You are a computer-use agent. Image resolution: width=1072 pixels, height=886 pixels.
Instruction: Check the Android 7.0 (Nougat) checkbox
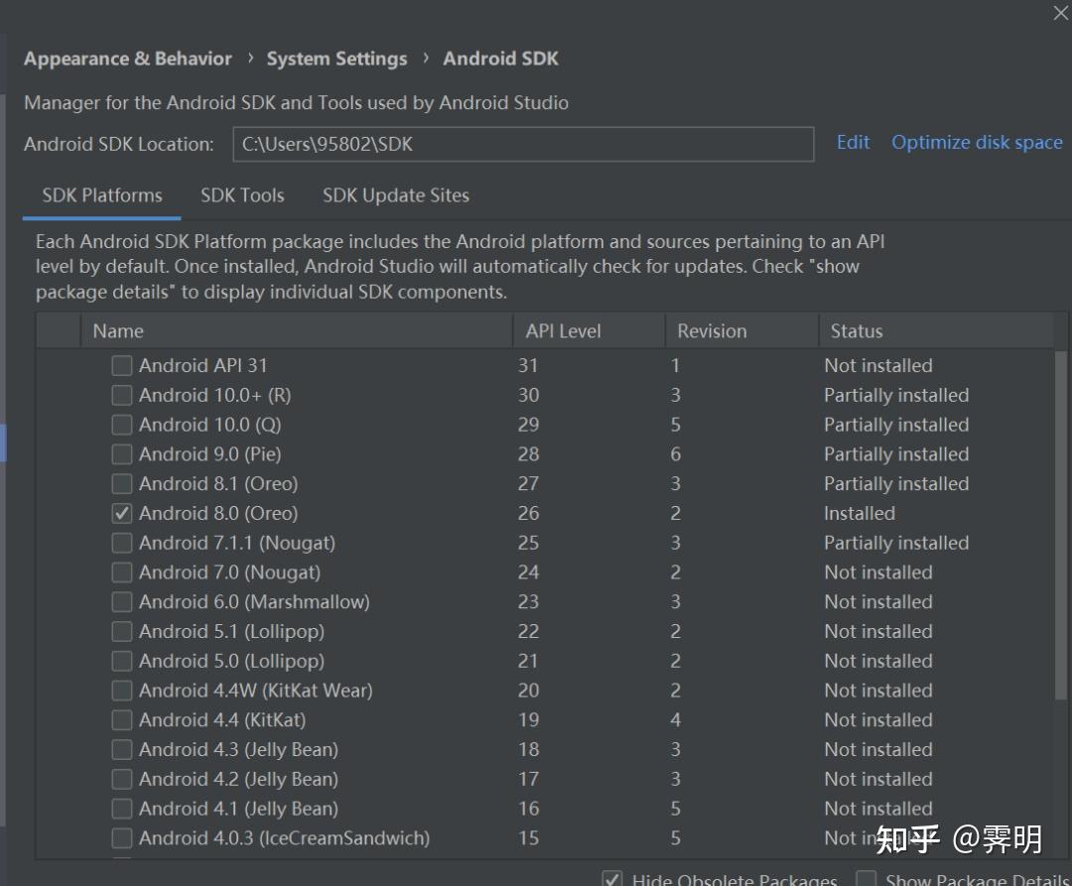[x=122, y=571]
